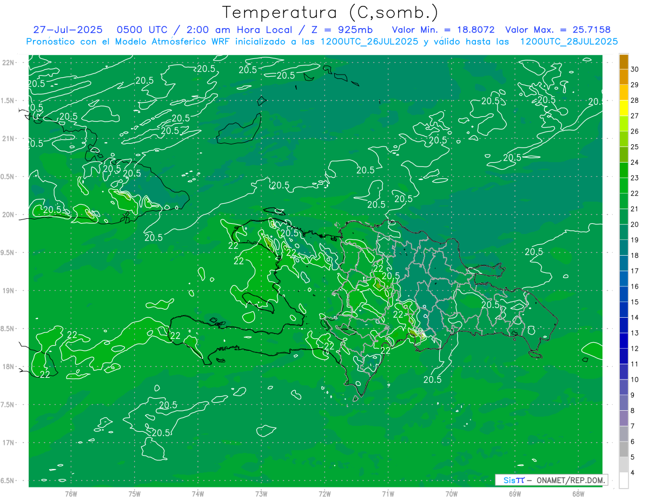Click the '20N' latitude axis label
649x501 pixels.
click(8, 215)
